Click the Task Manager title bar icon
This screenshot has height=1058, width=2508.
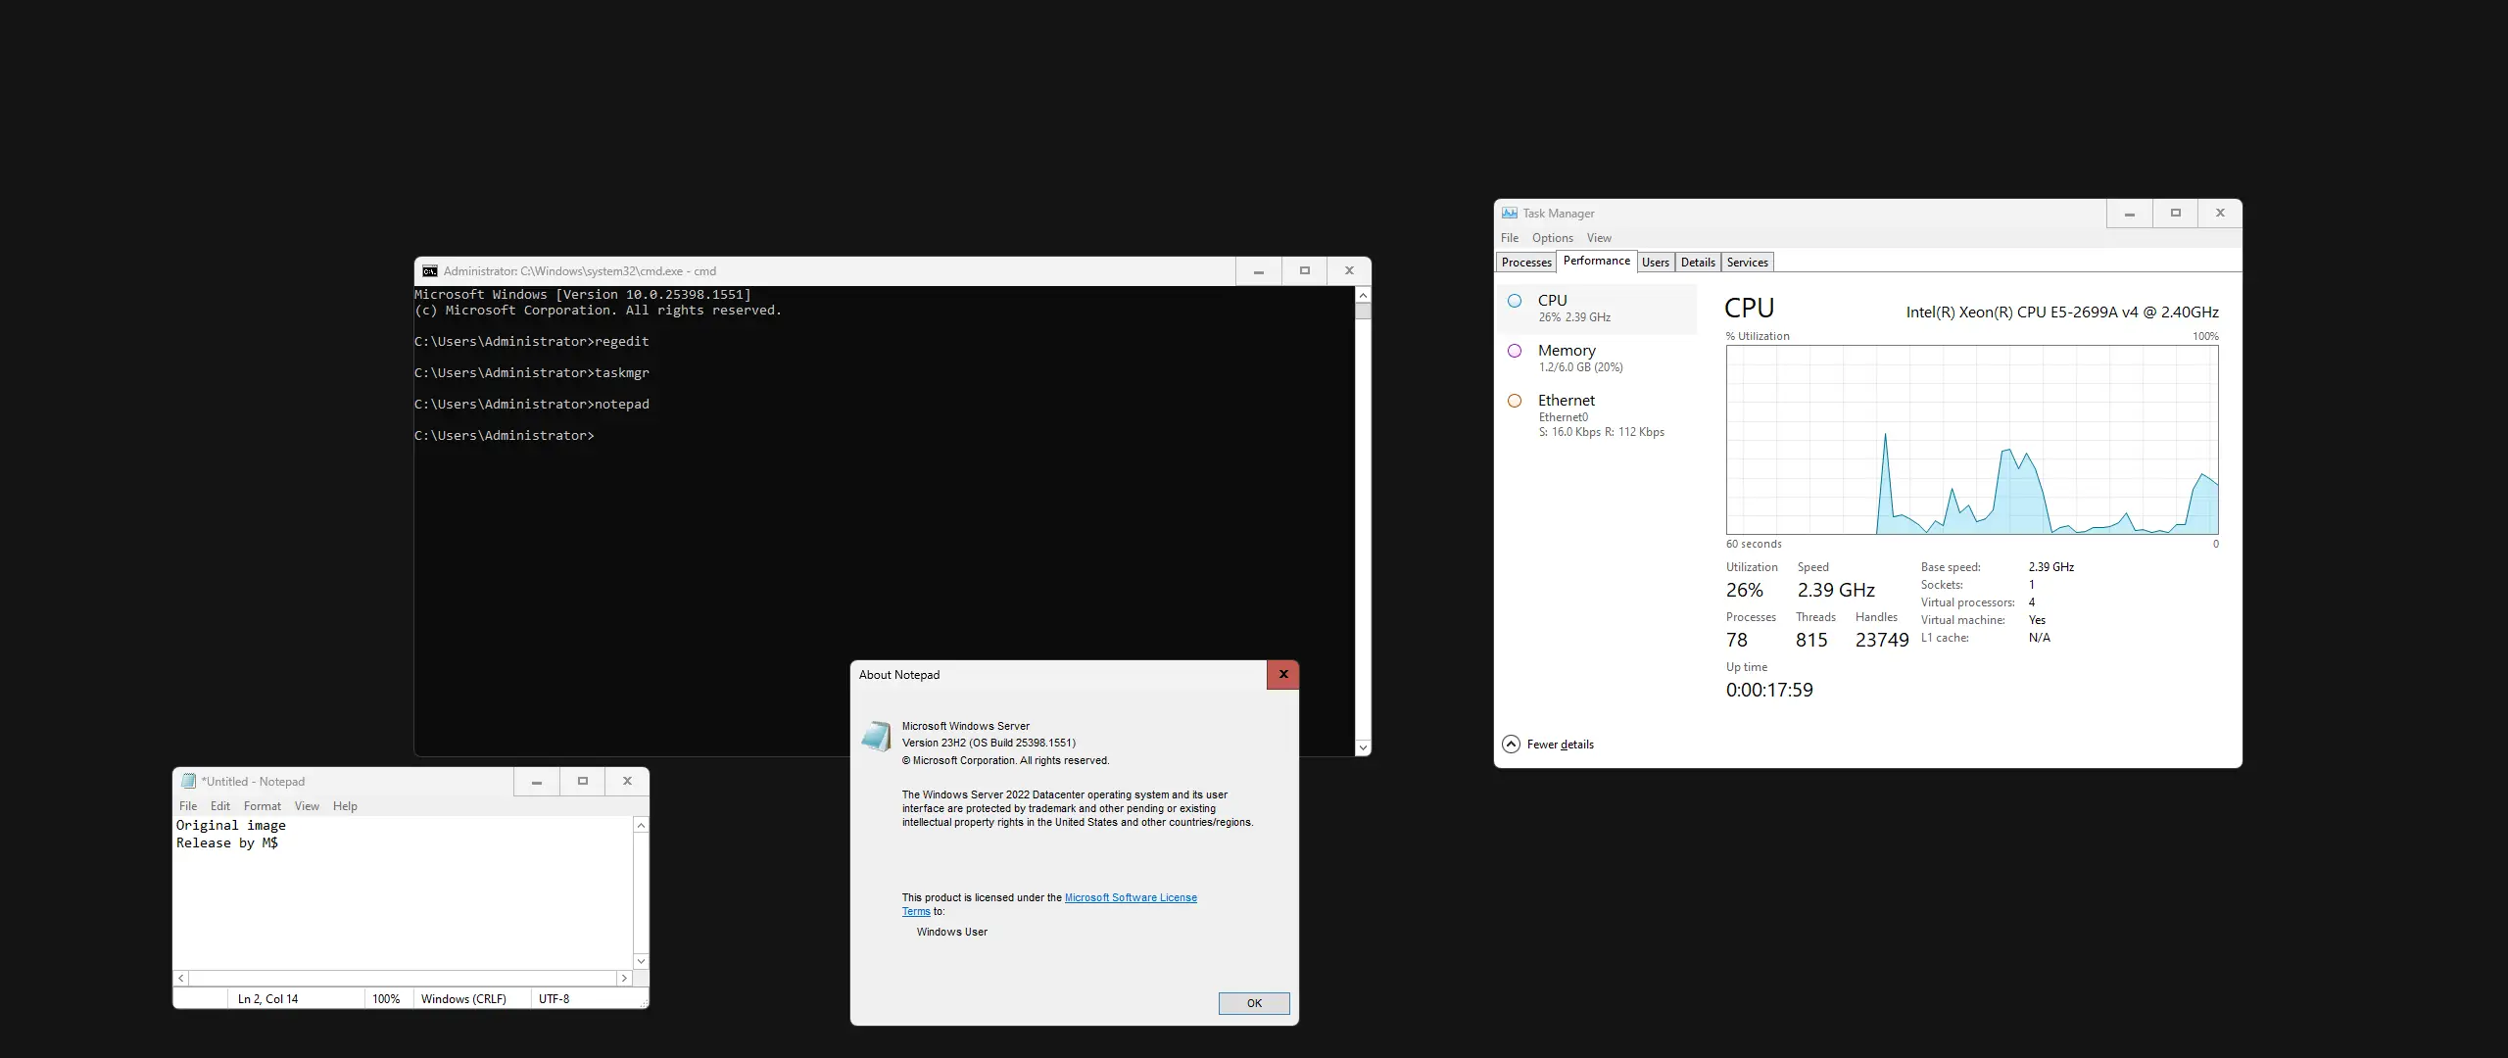[1510, 214]
